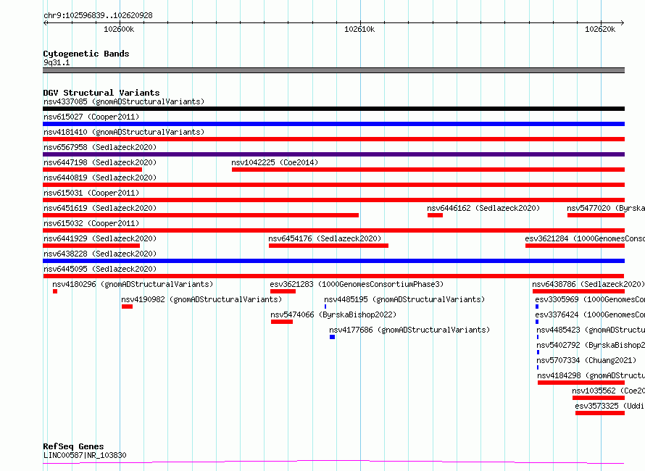The width and height of the screenshot is (645, 471).
Task: Click the nsv6445095 variant label
Action: point(100,269)
